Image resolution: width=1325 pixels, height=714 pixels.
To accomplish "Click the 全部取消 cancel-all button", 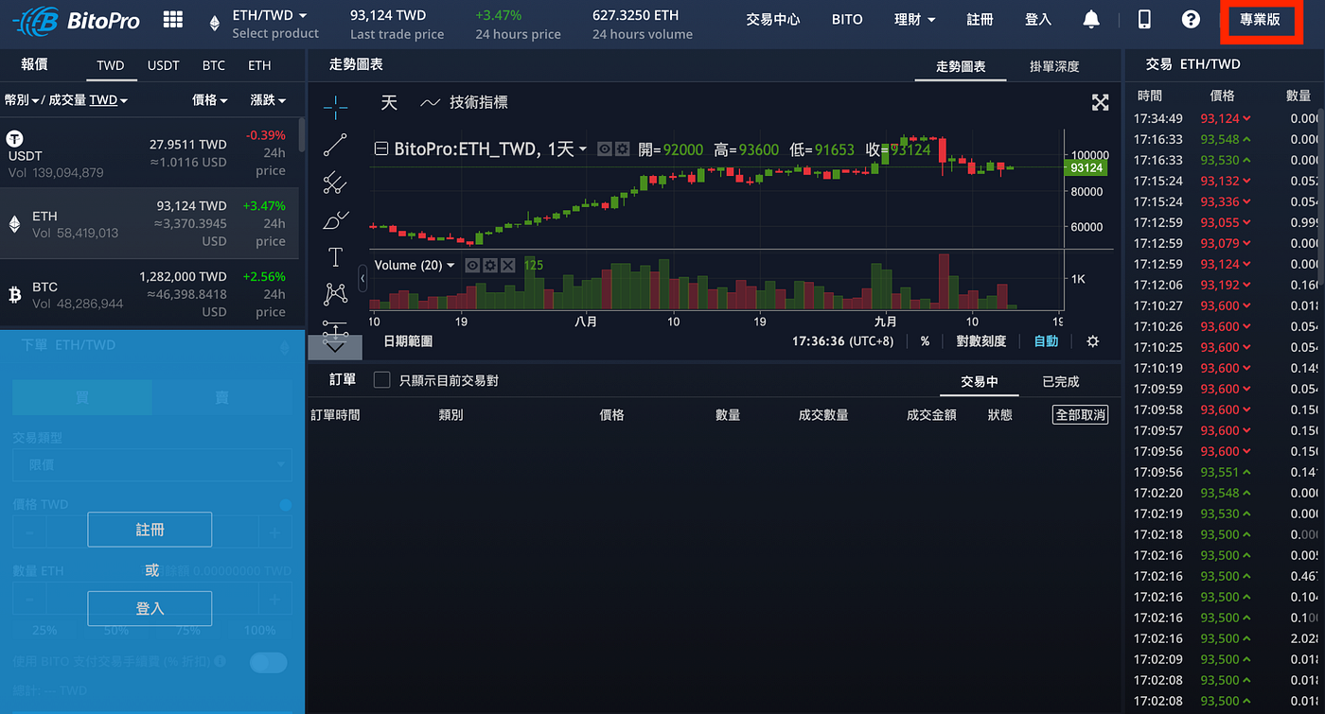I will (x=1080, y=414).
